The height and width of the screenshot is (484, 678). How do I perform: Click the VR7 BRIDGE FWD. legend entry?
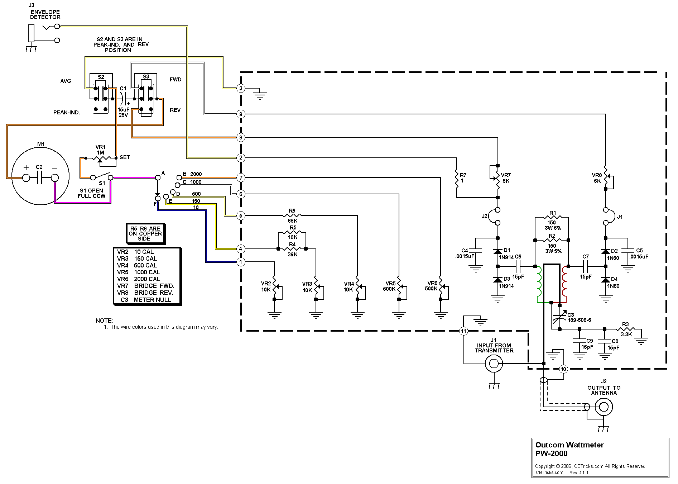pyautogui.click(x=145, y=286)
